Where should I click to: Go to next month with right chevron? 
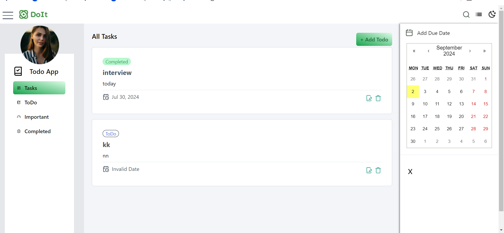[x=470, y=51]
